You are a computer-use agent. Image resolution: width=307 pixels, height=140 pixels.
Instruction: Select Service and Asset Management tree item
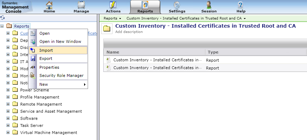(x=51, y=111)
